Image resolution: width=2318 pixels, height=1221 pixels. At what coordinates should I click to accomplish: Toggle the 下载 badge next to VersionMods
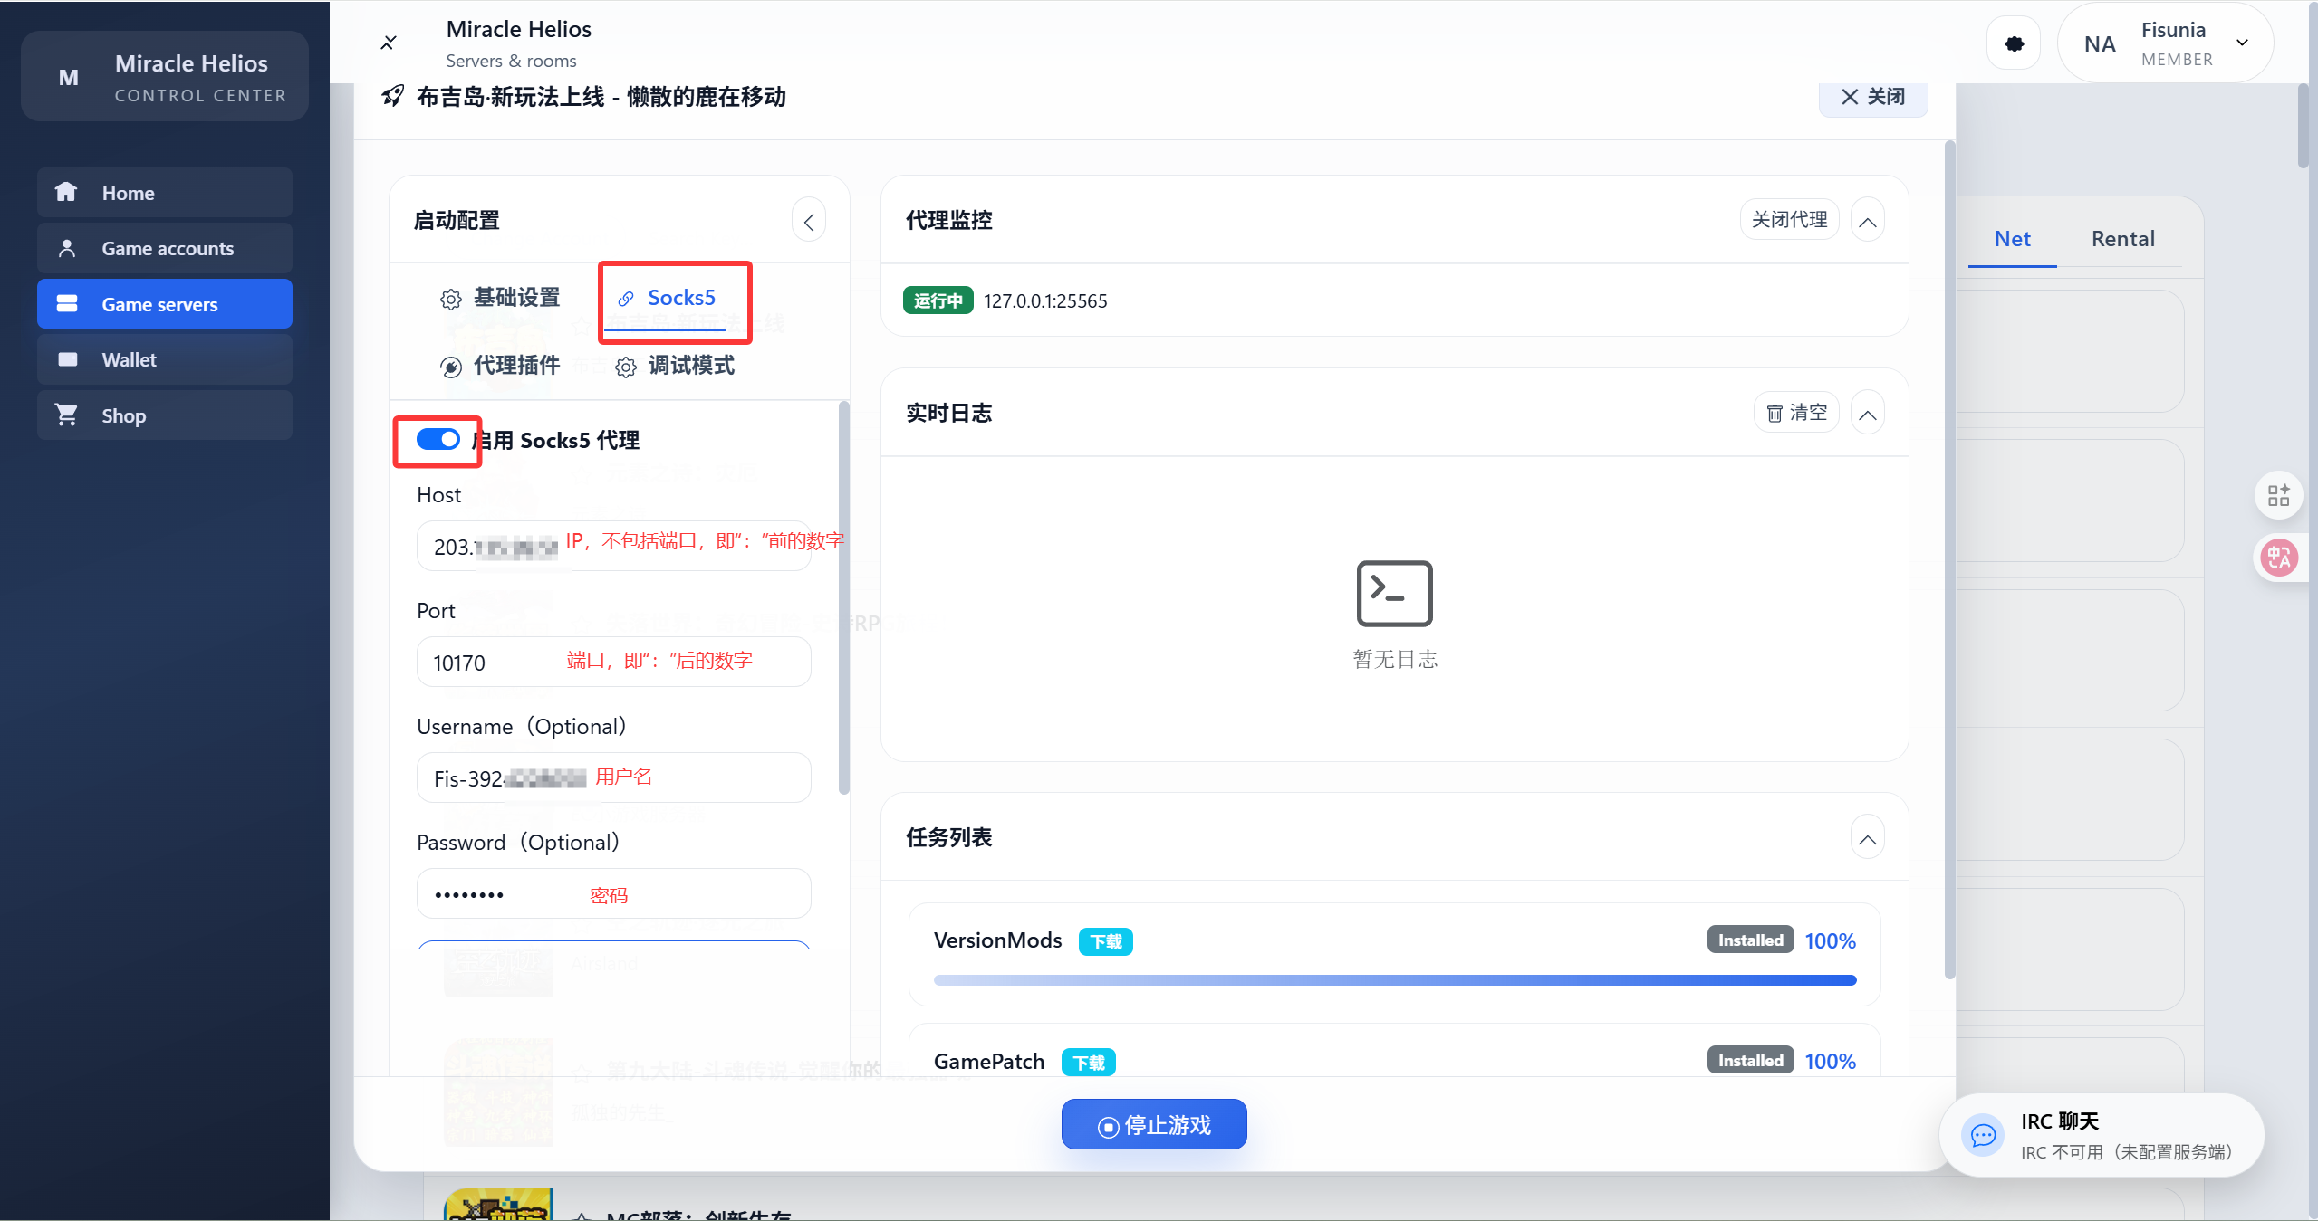[x=1104, y=940]
